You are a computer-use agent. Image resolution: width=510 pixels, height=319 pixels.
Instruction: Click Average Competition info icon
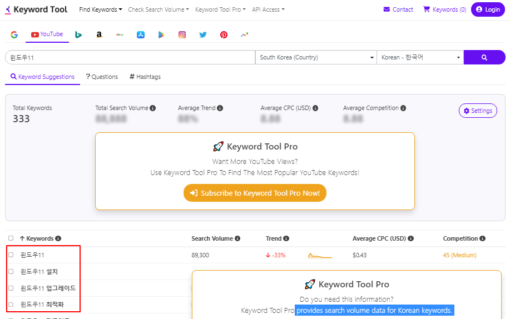403,108
